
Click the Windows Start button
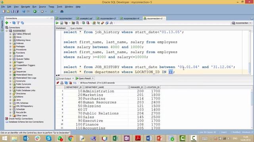(4, 138)
